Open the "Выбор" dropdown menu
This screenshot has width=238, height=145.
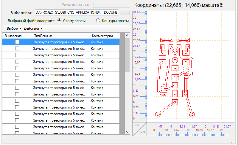click(14, 28)
